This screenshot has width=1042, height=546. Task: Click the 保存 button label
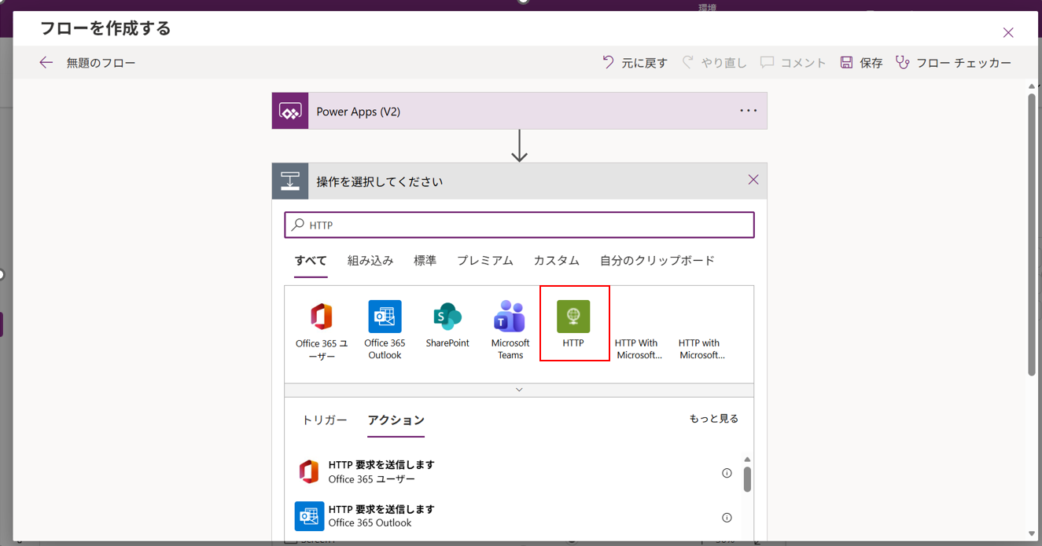coord(871,63)
